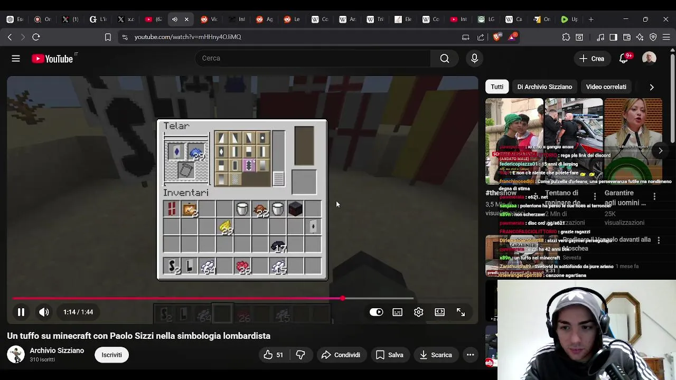The height and width of the screenshot is (380, 676).
Task: Open the Condividi share dialog
Action: tap(341, 355)
